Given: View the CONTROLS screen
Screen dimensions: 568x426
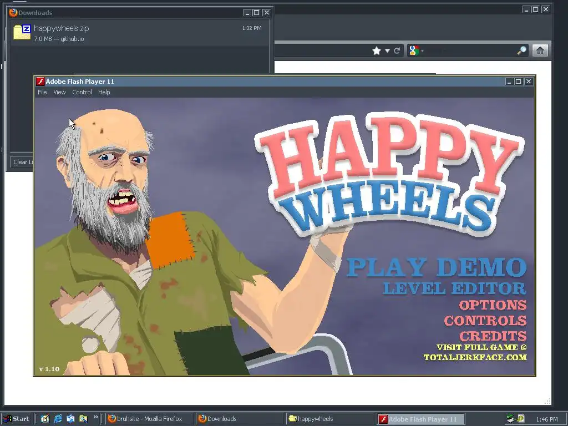Looking at the screenshot, I should 485,321.
